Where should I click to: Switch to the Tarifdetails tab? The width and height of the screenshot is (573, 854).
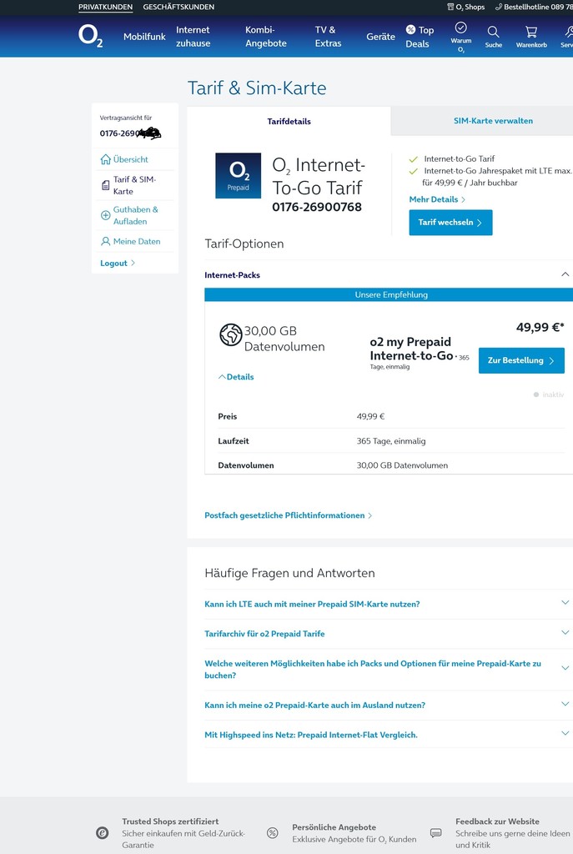click(x=289, y=121)
